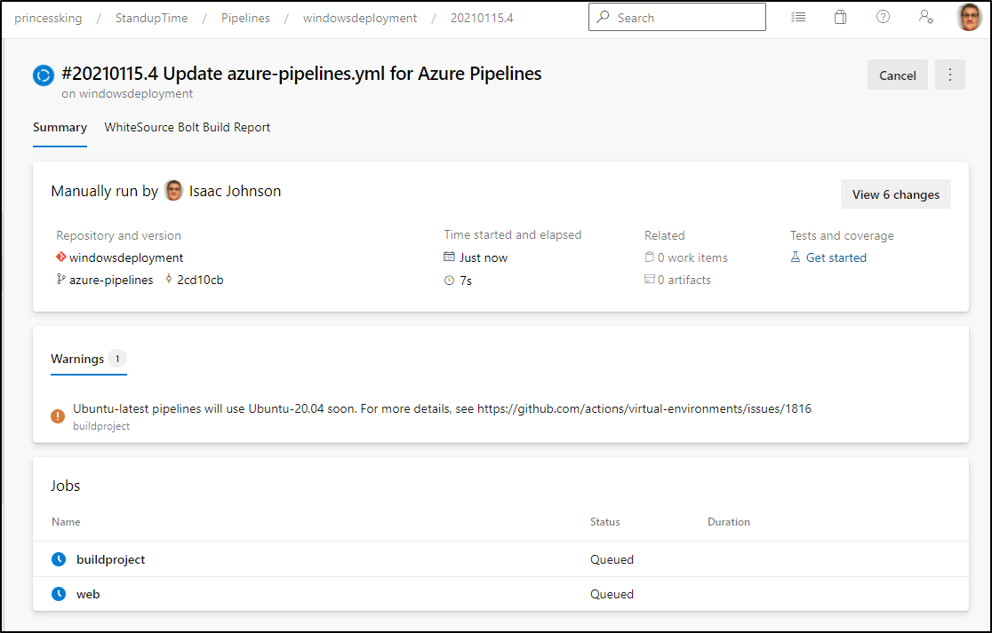Screen dimensions: 992x633
Task: Focus the Search input field
Action: 677,17
